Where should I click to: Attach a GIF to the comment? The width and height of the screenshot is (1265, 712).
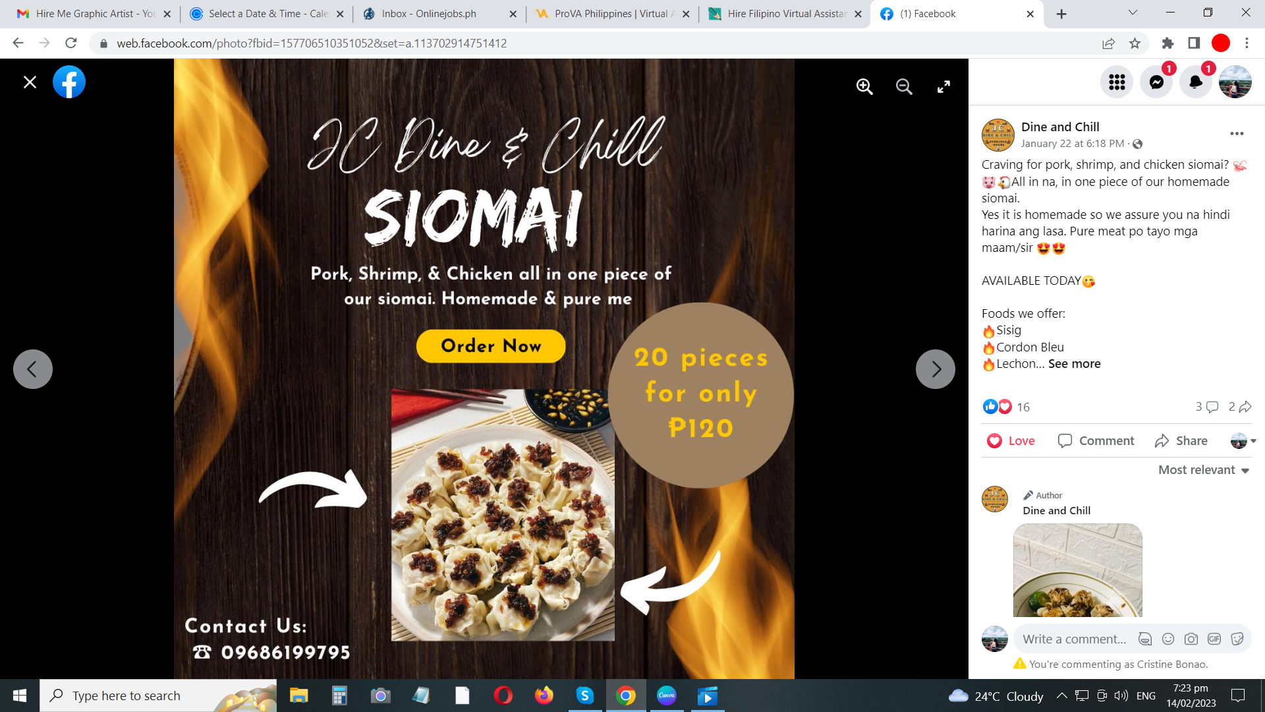1214,639
